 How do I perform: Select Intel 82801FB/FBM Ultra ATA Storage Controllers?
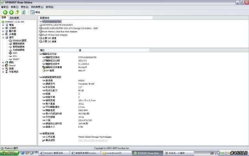pos(70,28)
